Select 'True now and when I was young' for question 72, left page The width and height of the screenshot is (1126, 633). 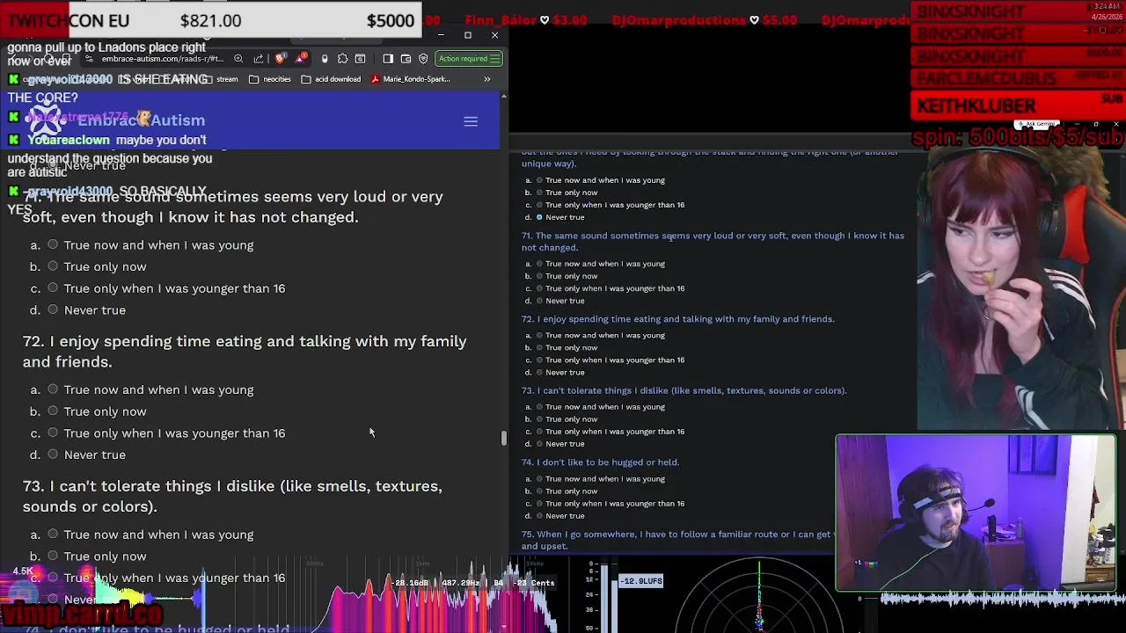(54, 389)
